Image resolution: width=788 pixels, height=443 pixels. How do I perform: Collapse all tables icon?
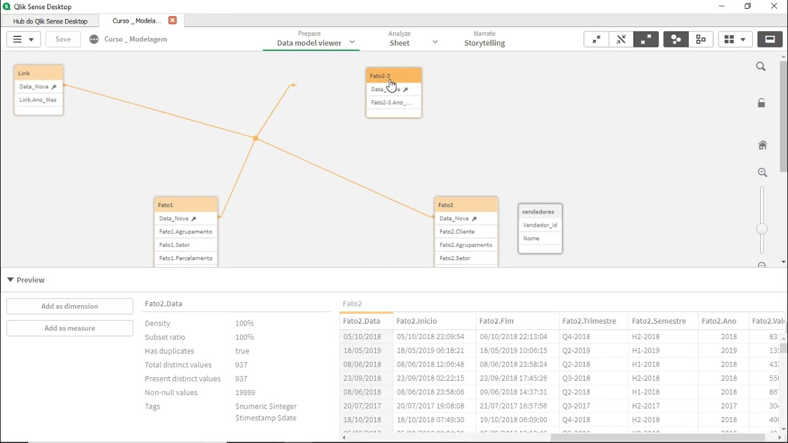click(597, 39)
